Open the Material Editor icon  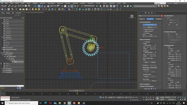(x=121, y=6)
